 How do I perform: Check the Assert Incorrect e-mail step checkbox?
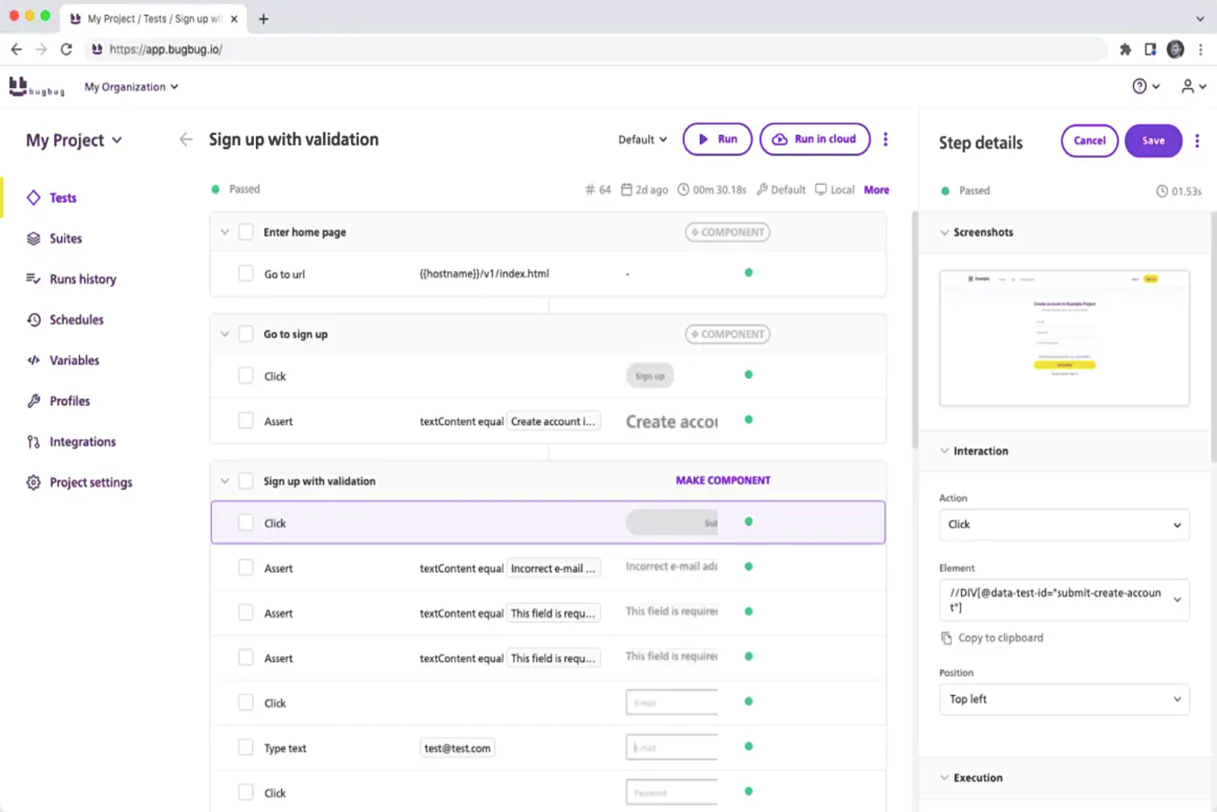pyautogui.click(x=246, y=568)
